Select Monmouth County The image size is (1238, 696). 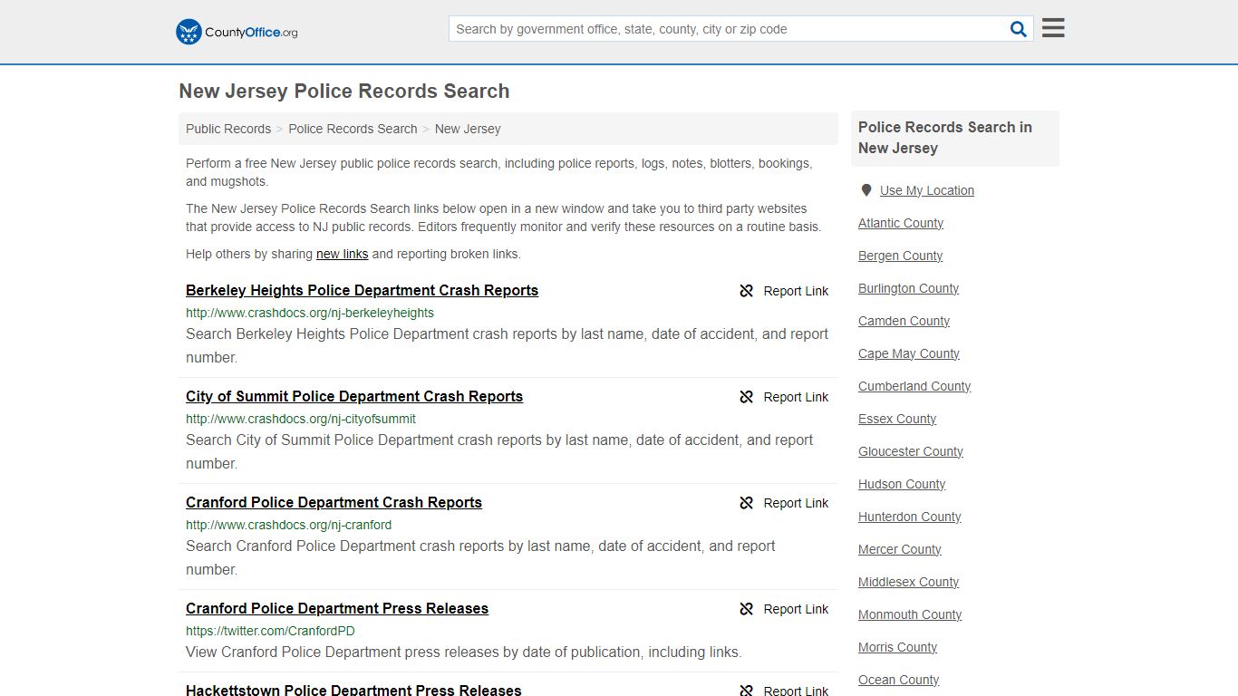[x=910, y=614]
